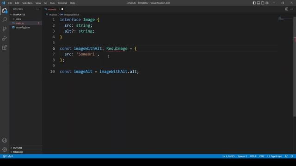Collapse the TEMPLATE2 folder section
The width and height of the screenshot is (296, 166).
[26, 14]
